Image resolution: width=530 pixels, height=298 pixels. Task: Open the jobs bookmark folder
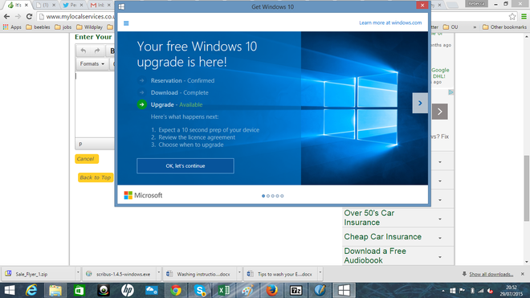(x=63, y=27)
